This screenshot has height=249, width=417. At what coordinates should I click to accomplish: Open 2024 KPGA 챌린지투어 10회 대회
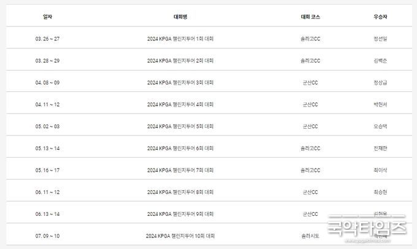click(x=180, y=236)
